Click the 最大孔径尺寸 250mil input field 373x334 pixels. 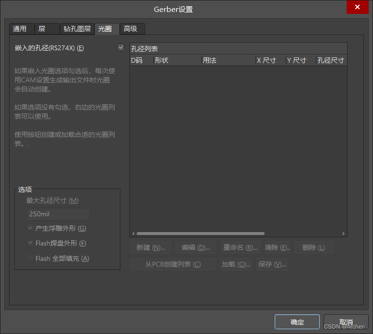tap(58, 214)
